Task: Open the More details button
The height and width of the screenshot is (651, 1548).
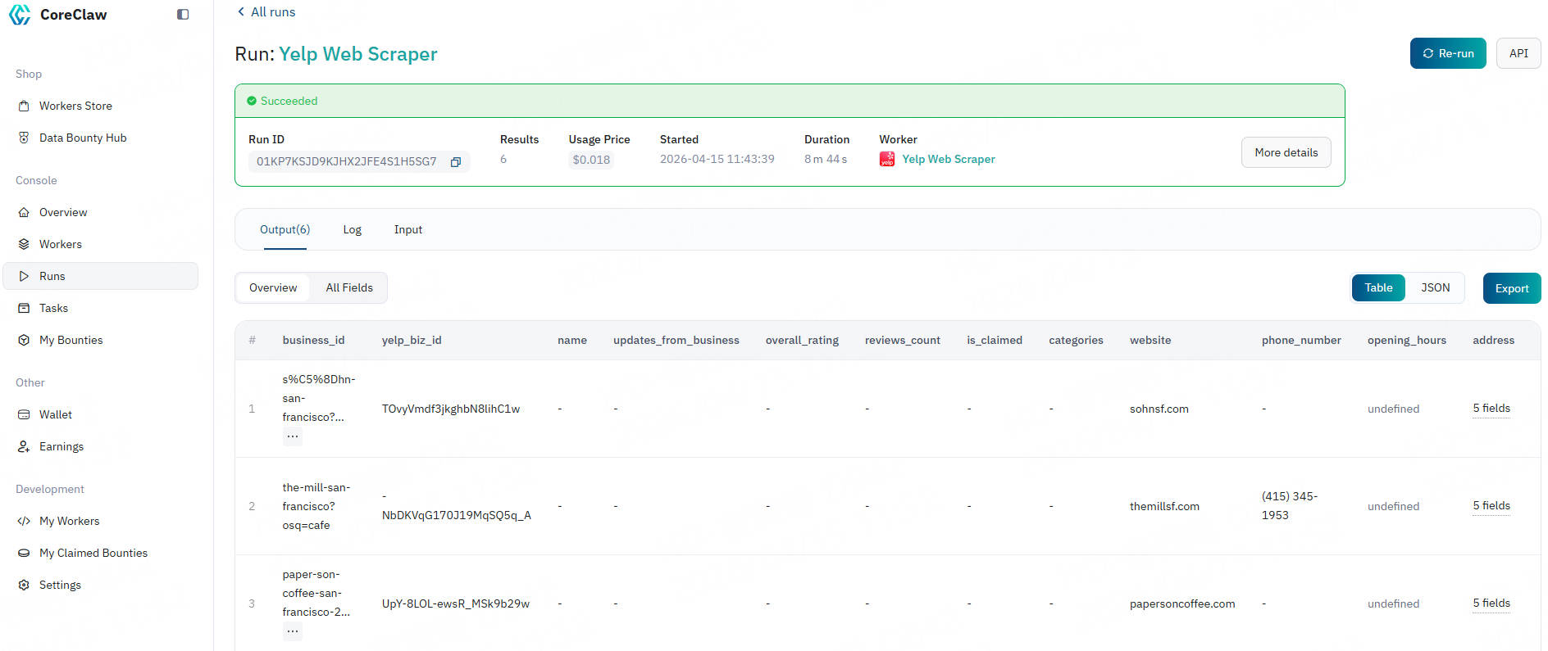Action: click(1286, 153)
